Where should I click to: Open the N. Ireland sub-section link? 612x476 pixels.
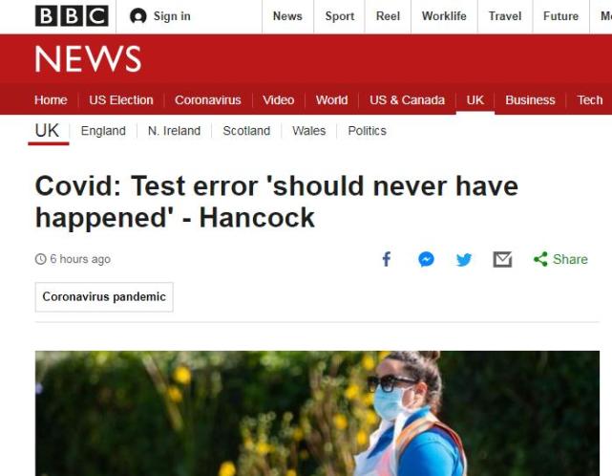click(174, 131)
